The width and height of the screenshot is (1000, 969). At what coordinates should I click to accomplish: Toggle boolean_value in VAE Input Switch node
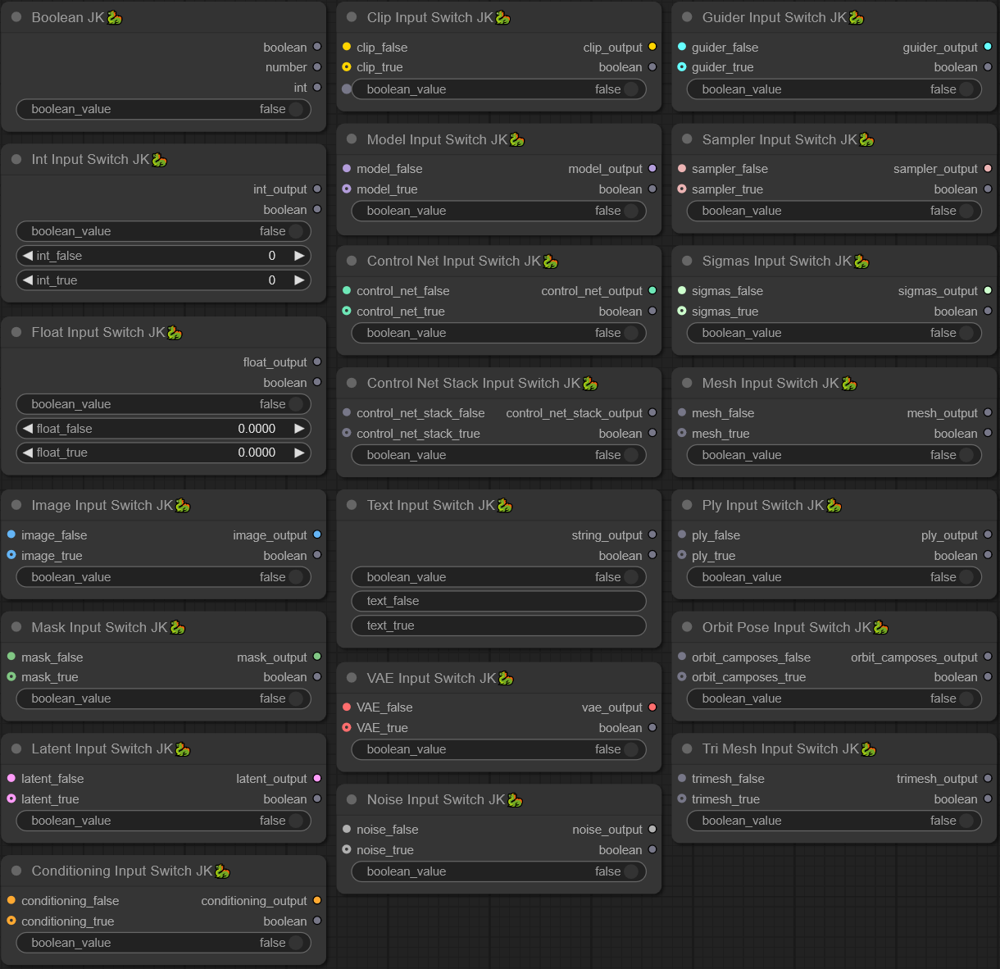[x=499, y=749]
